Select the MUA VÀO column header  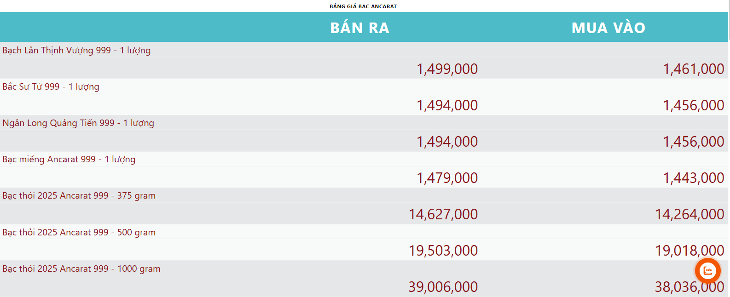coord(608,28)
